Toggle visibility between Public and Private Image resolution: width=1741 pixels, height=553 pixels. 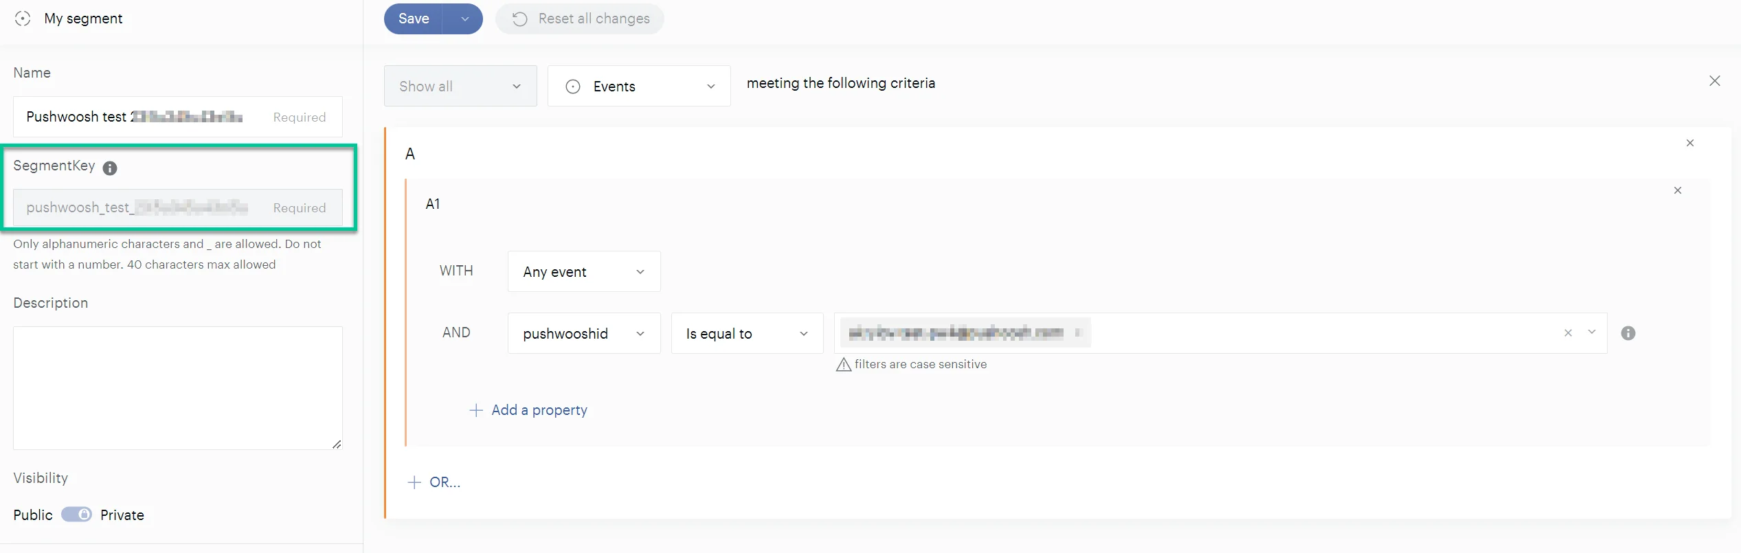(x=76, y=515)
